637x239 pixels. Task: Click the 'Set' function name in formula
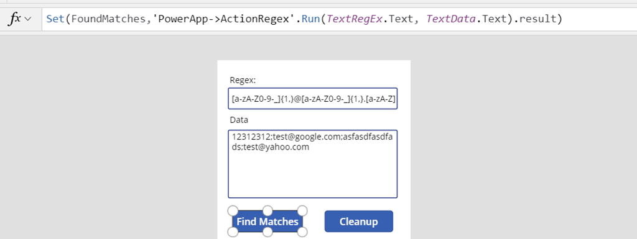tap(55, 19)
